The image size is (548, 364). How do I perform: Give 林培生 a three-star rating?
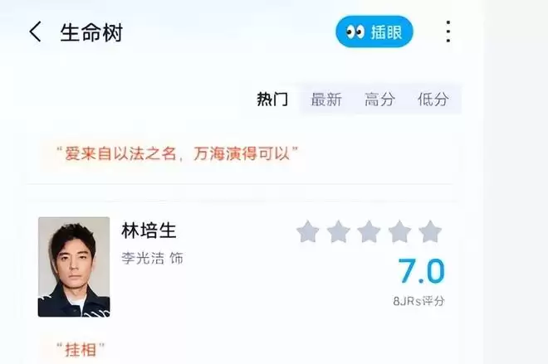[x=369, y=231]
